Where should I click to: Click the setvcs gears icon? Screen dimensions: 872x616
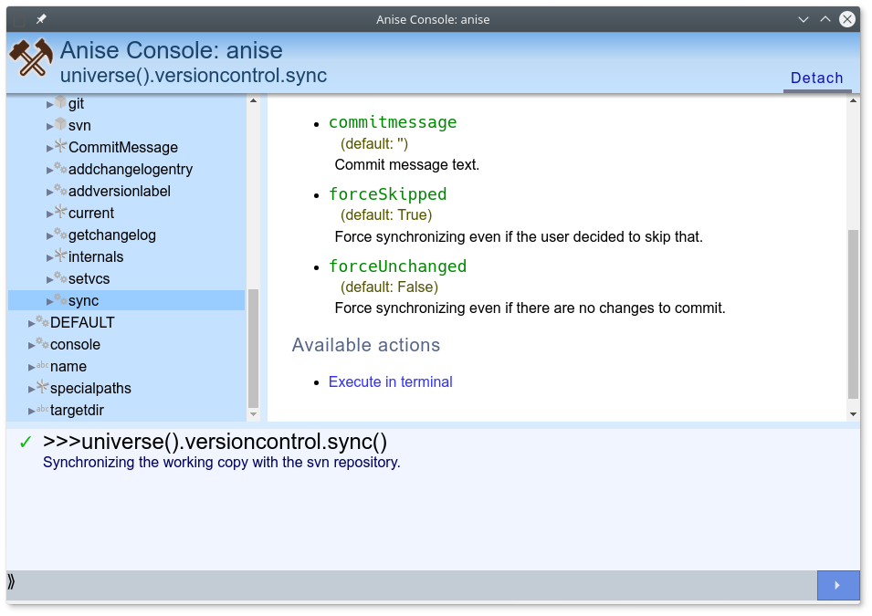[60, 277]
